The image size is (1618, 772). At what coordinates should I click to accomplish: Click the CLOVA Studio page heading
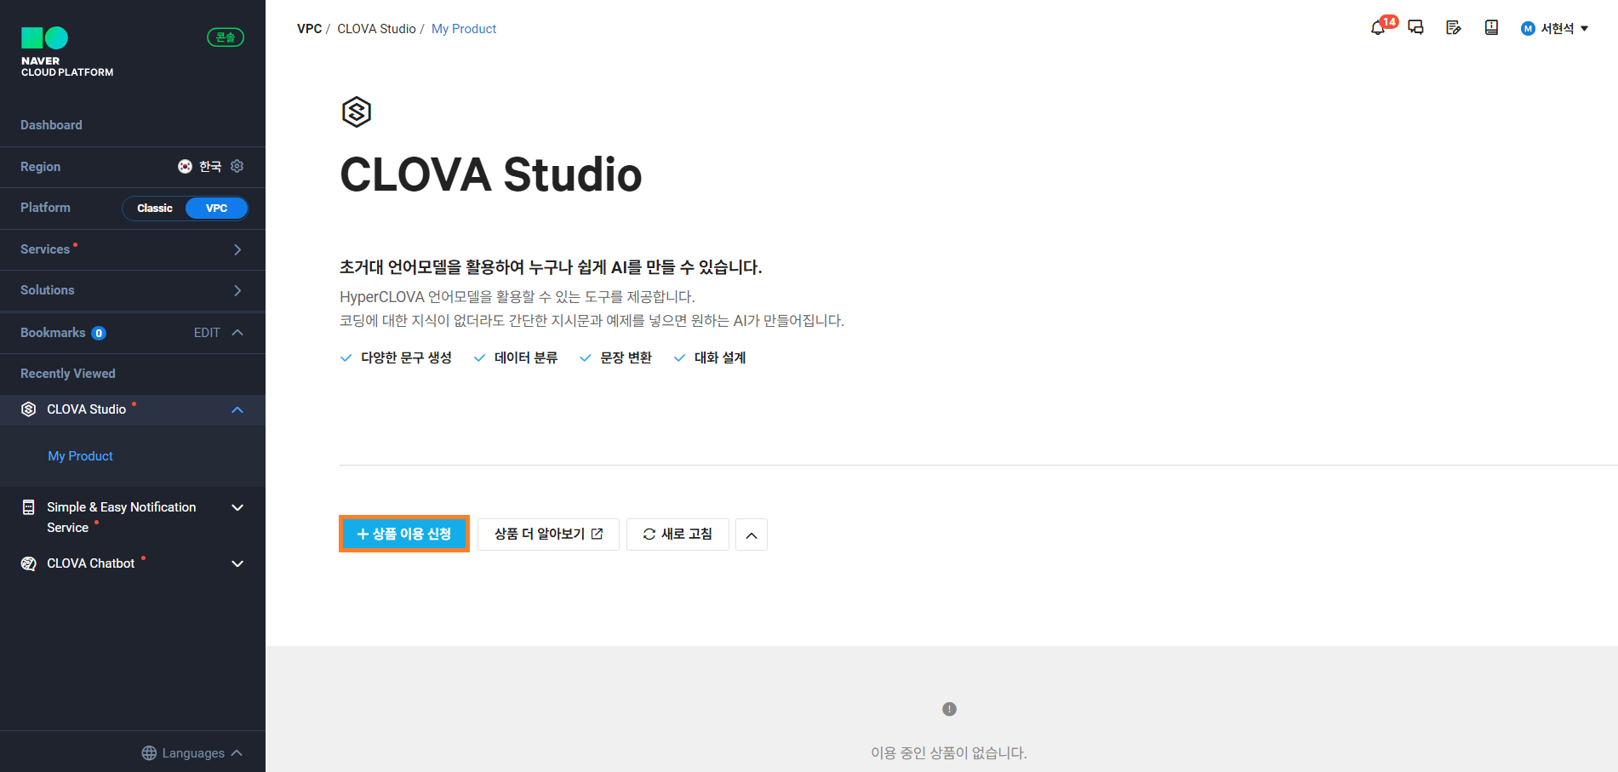[491, 174]
